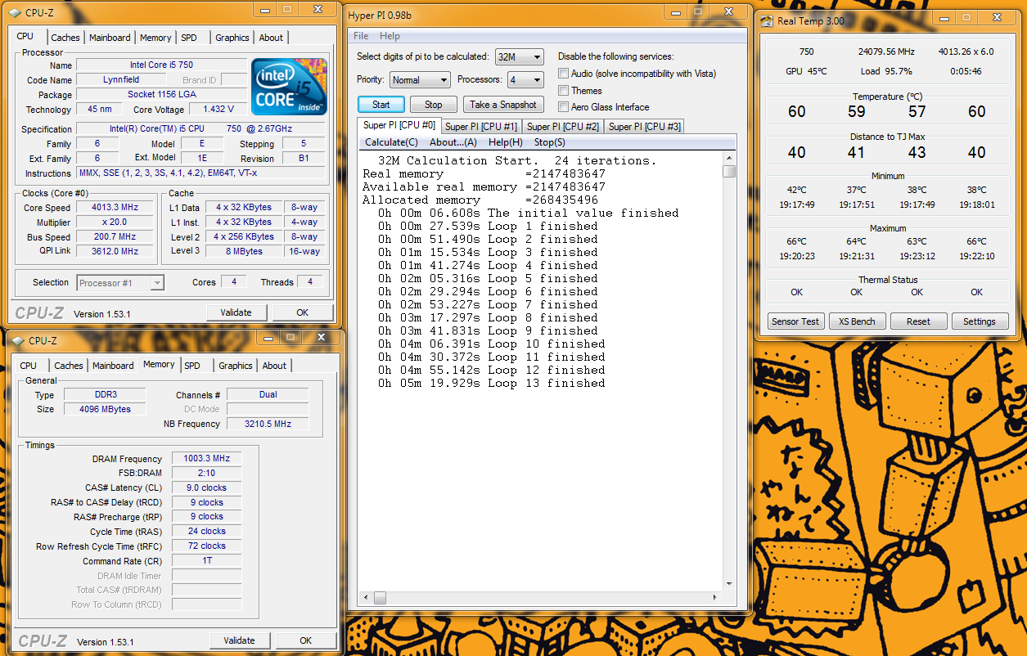
Task: Click Take a Snapshot button
Action: [503, 105]
